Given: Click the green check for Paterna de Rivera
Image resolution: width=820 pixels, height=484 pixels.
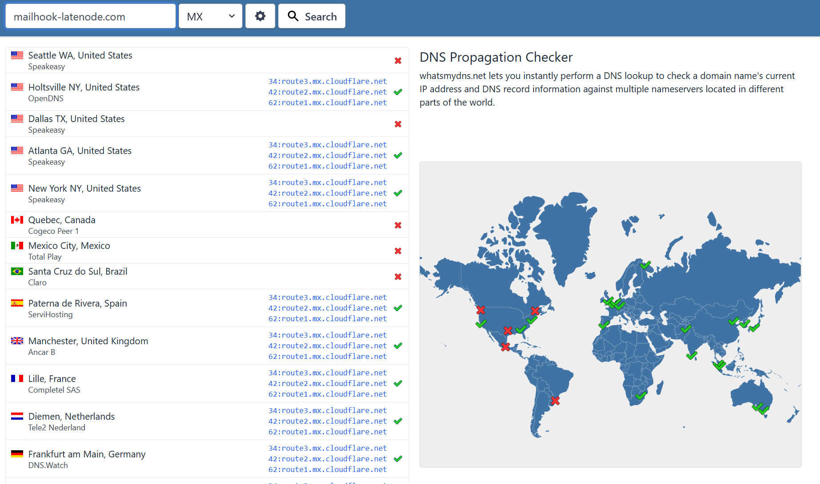Looking at the screenshot, I should pyautogui.click(x=398, y=308).
